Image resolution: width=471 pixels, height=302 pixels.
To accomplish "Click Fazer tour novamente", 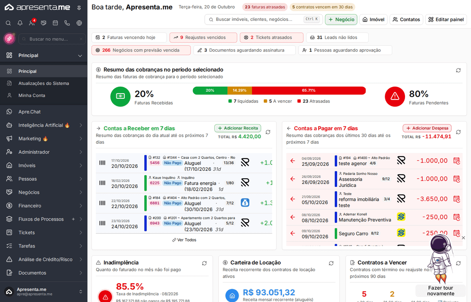I will pyautogui.click(x=441, y=291).
